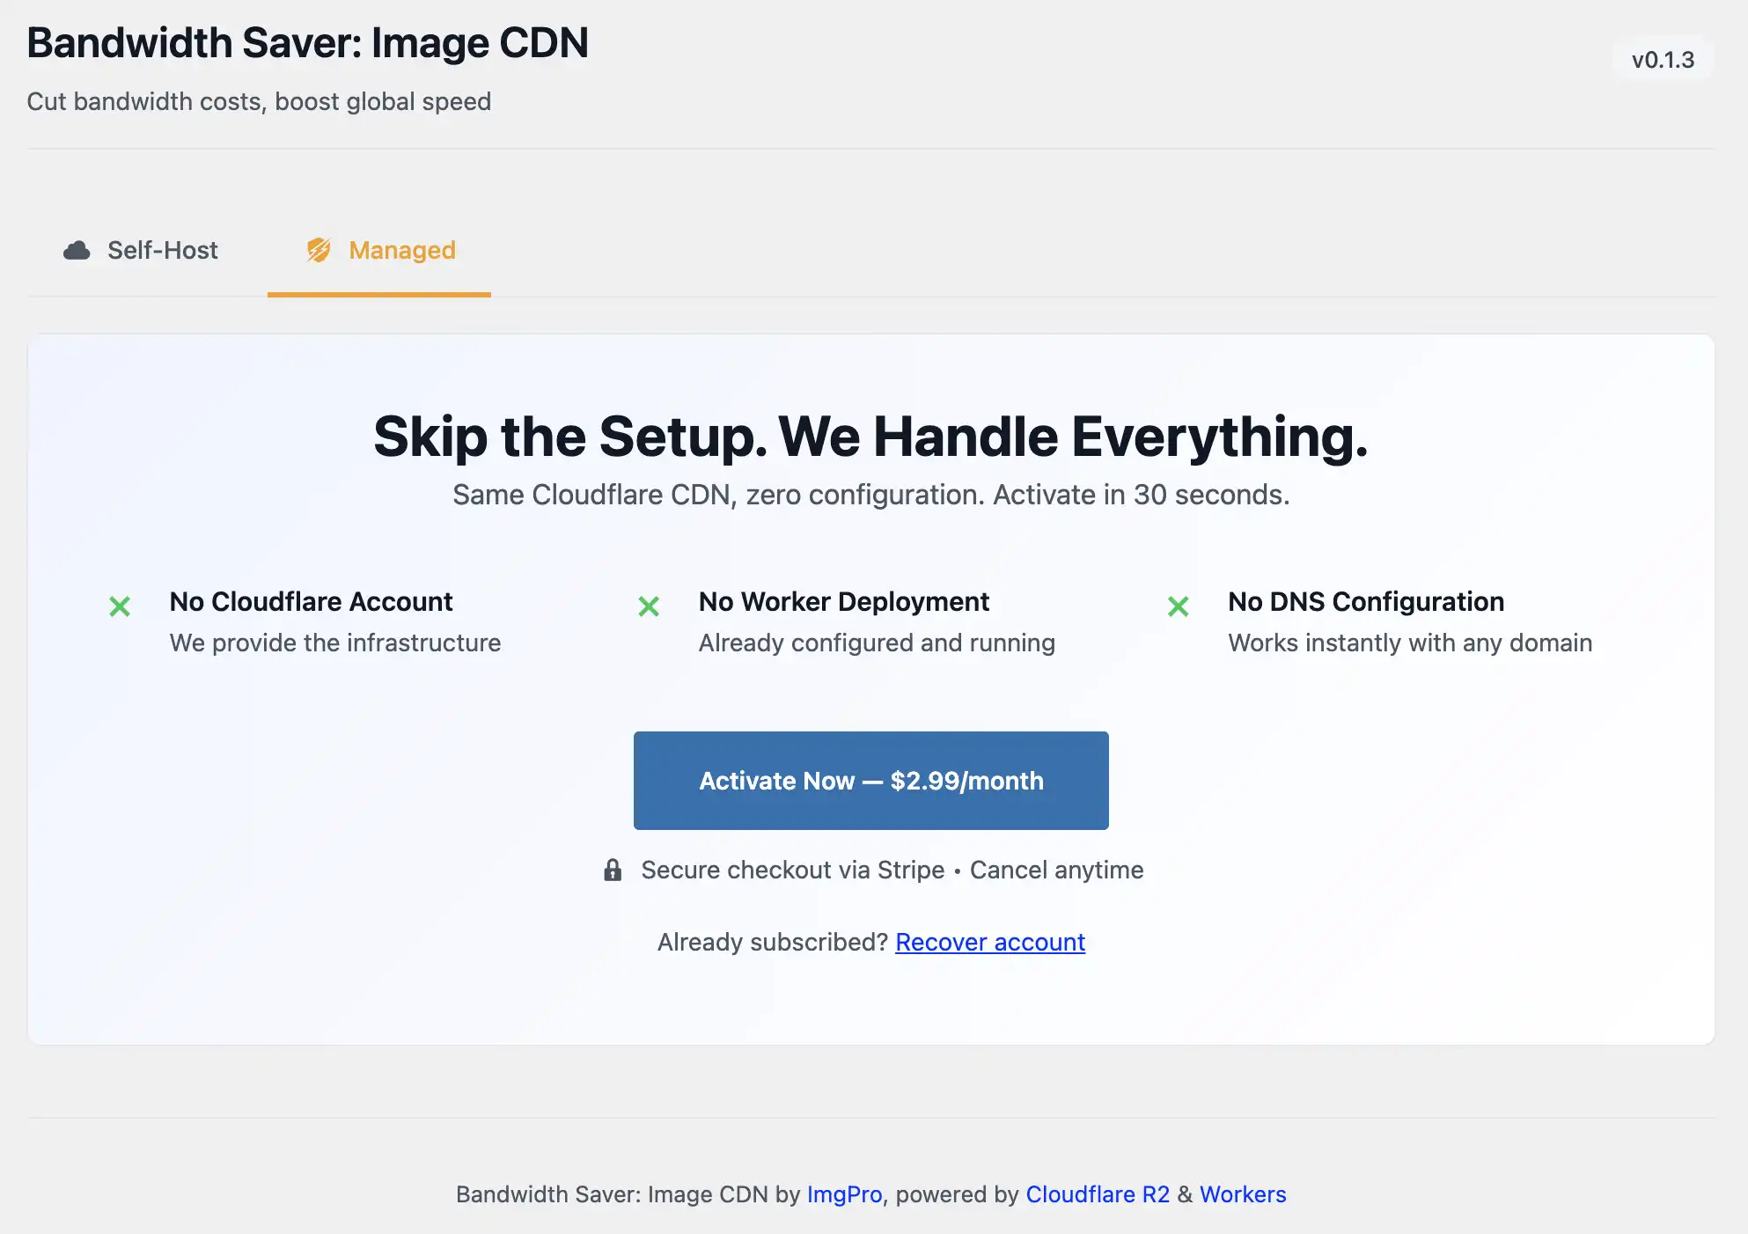Click the No Cloudflare Account heading
Image resolution: width=1748 pixels, height=1234 pixels.
coord(311,601)
